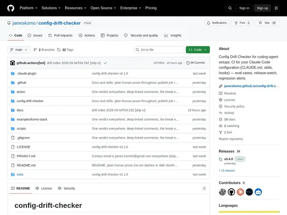Open the header options menu icon
Screen dimensions: 287x215
point(276,8)
